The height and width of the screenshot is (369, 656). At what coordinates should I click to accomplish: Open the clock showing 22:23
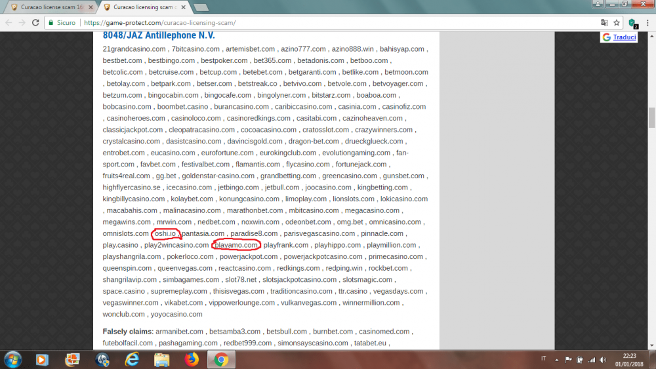(629, 360)
